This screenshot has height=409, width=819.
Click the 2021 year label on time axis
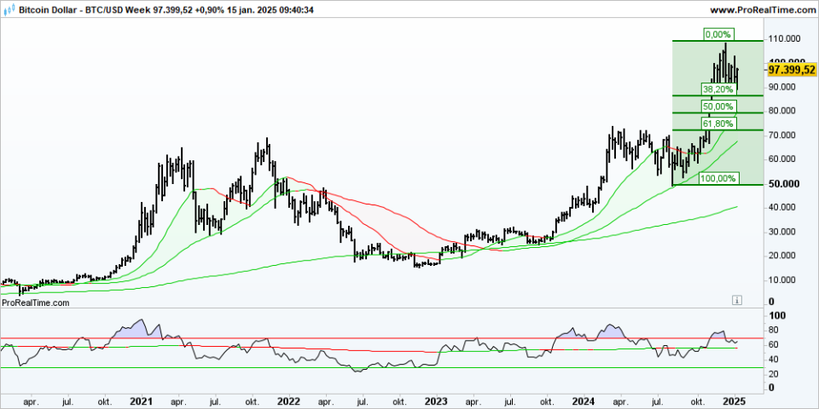[141, 401]
